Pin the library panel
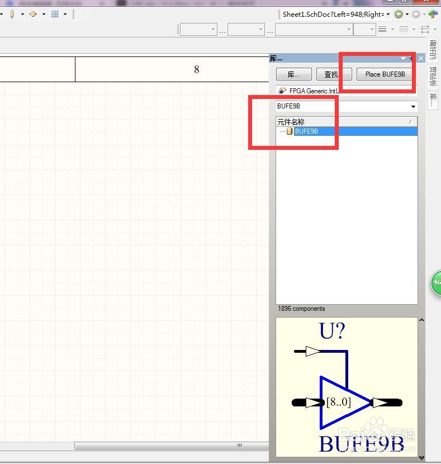This screenshot has height=464, width=441. coord(411,58)
